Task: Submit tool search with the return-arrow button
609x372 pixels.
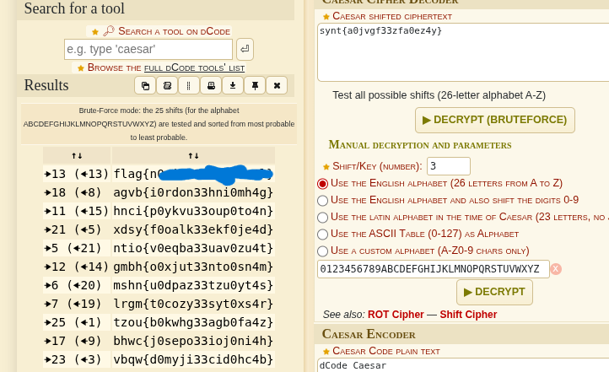Action: point(245,49)
